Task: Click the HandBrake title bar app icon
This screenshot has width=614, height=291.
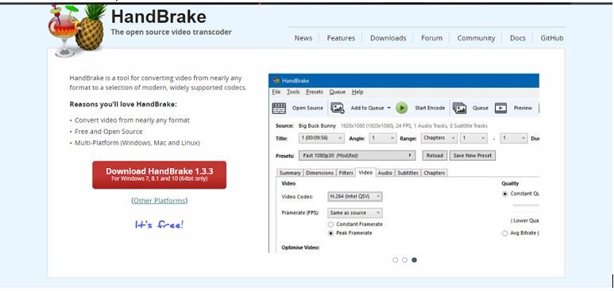Action: (x=276, y=81)
